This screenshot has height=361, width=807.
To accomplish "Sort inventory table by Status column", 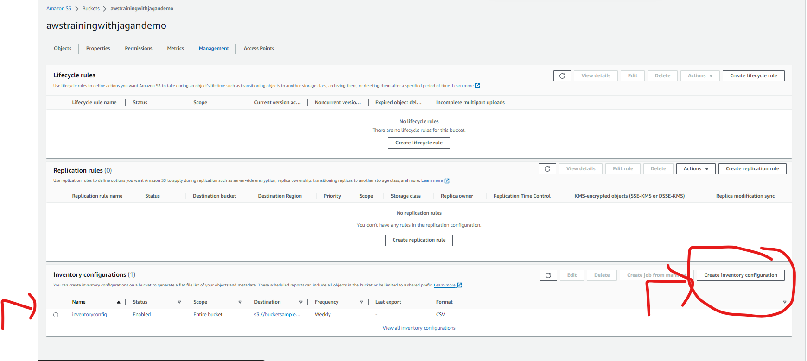I will pyautogui.click(x=179, y=302).
